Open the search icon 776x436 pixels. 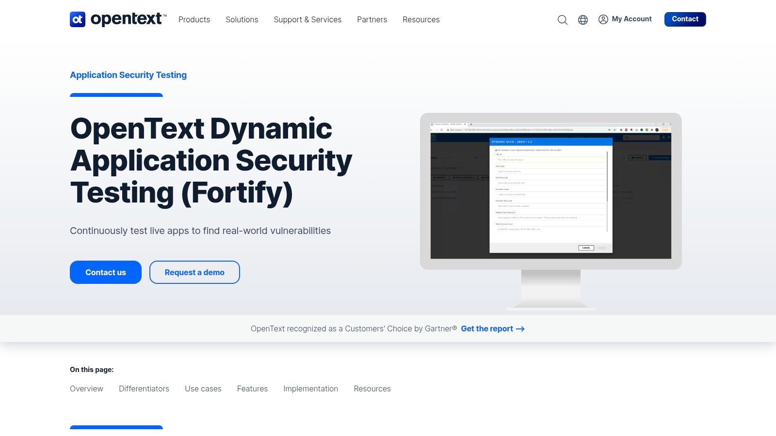(x=562, y=19)
